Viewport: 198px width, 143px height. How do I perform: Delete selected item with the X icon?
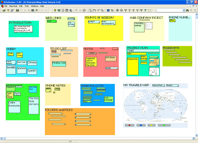point(37,10)
